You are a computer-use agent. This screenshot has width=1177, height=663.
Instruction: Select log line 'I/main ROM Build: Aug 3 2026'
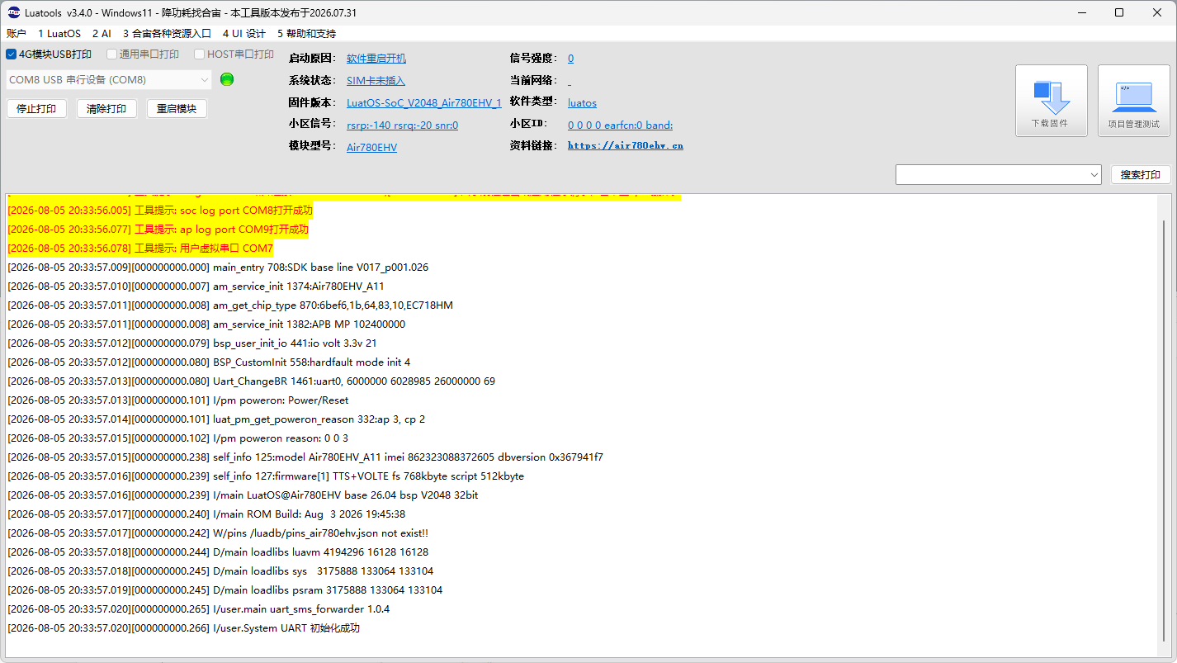pos(206,514)
